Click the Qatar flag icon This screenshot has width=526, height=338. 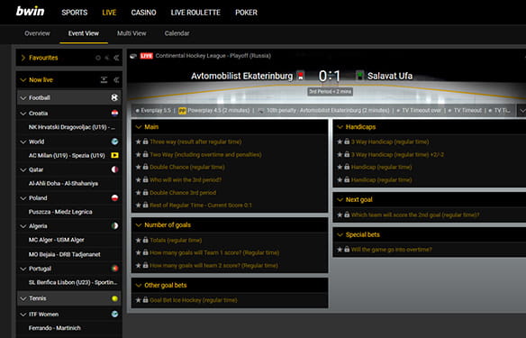coord(114,169)
